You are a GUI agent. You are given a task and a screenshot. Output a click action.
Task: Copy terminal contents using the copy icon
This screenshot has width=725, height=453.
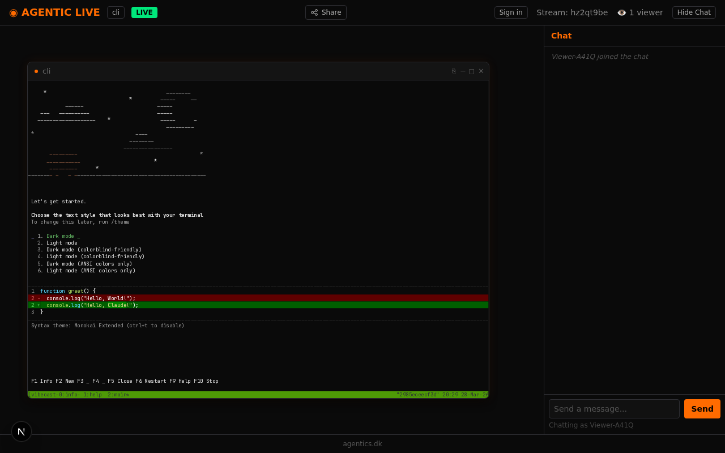pos(454,71)
